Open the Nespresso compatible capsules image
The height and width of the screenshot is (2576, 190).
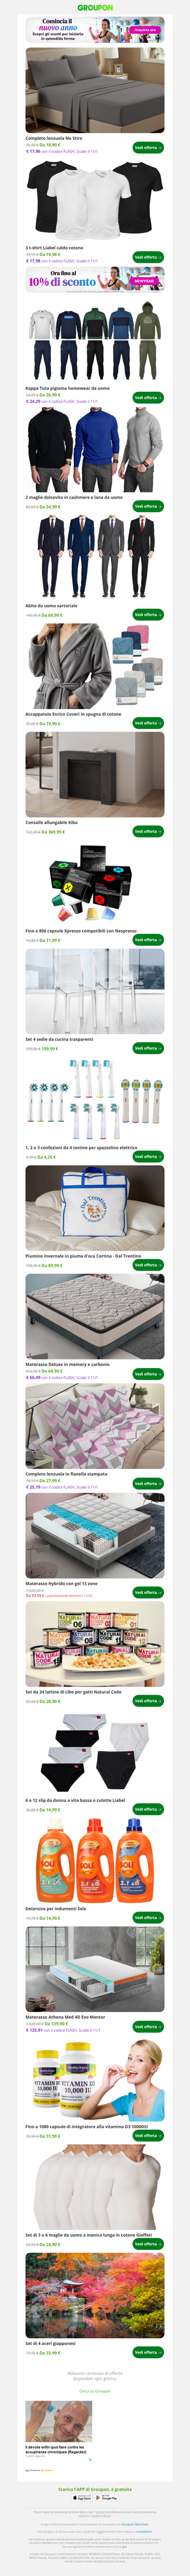(x=95, y=883)
